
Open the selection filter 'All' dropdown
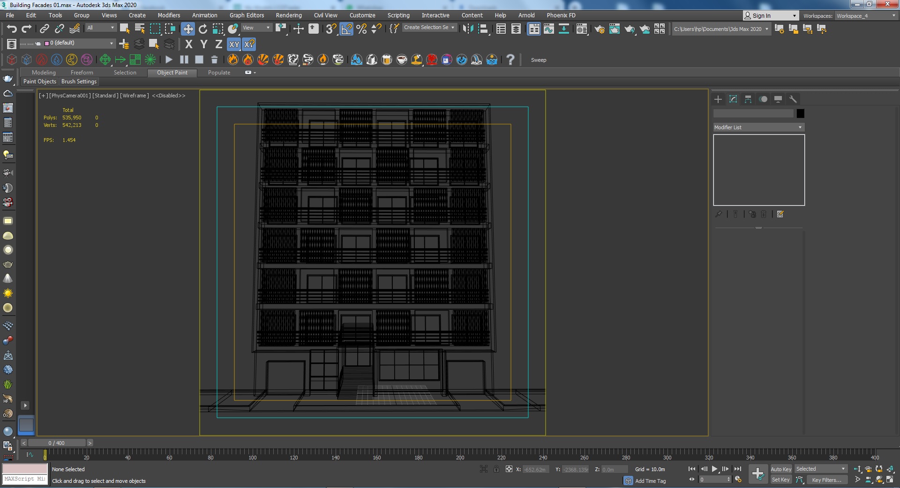coord(100,28)
